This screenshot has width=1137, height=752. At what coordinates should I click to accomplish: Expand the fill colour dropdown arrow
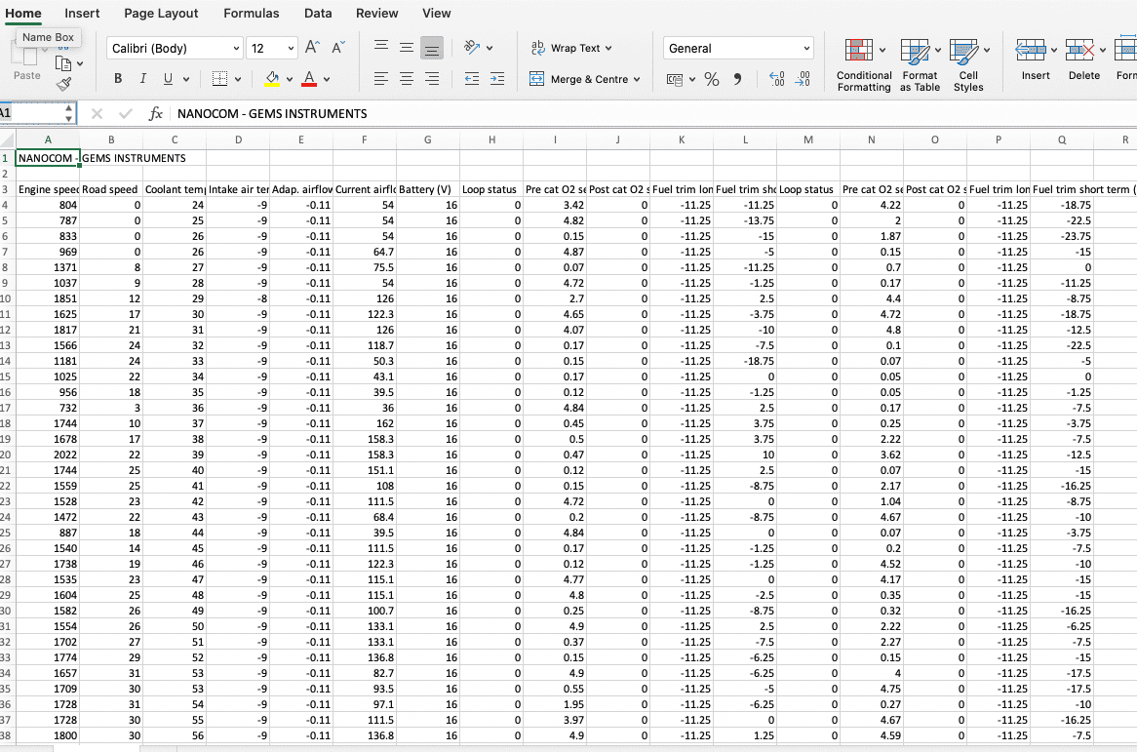click(290, 79)
